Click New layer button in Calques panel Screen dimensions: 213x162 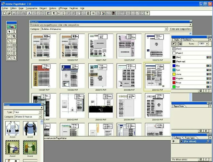coord(201,160)
